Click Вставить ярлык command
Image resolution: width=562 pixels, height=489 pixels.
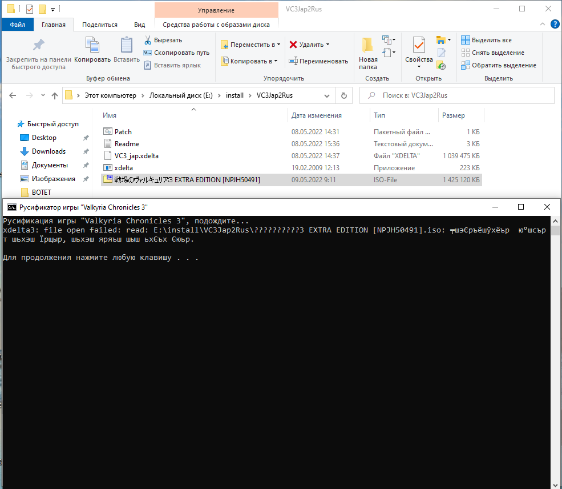coord(172,65)
